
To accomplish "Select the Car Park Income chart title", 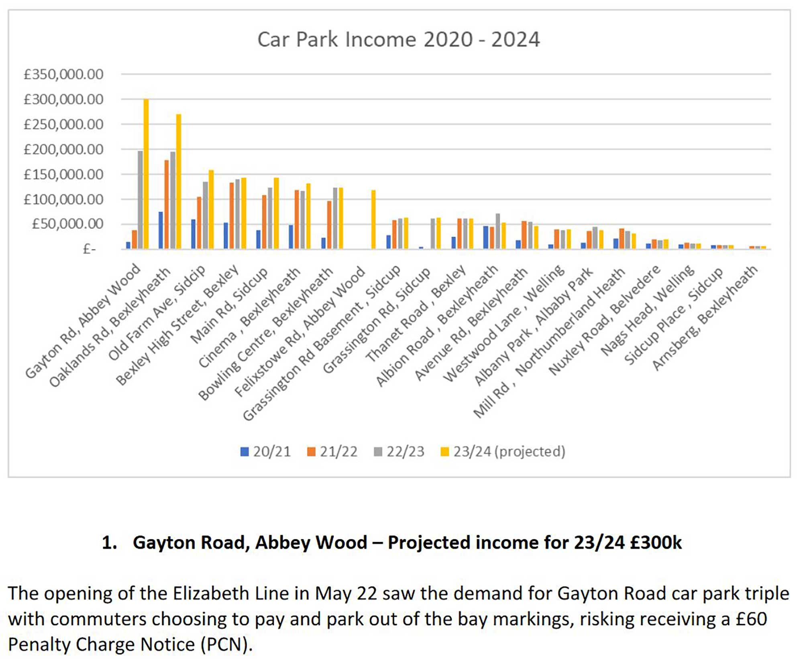I will tap(398, 39).
